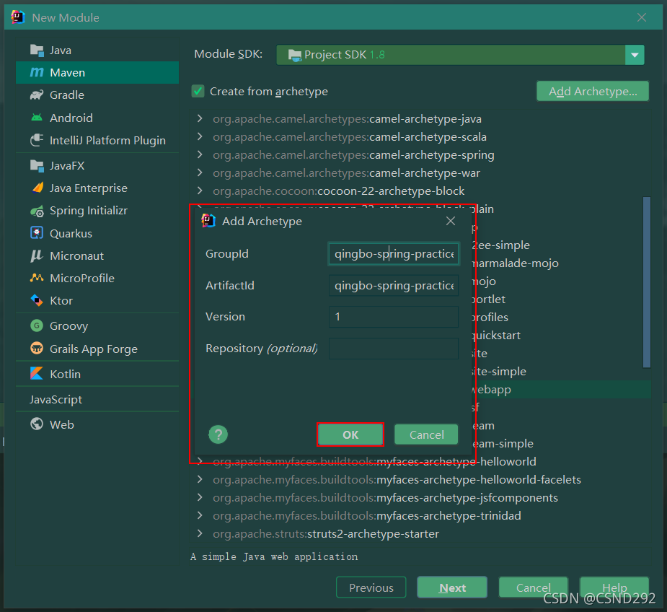The height and width of the screenshot is (612, 667).
Task: Focus the GroupId input field
Action: click(x=394, y=254)
